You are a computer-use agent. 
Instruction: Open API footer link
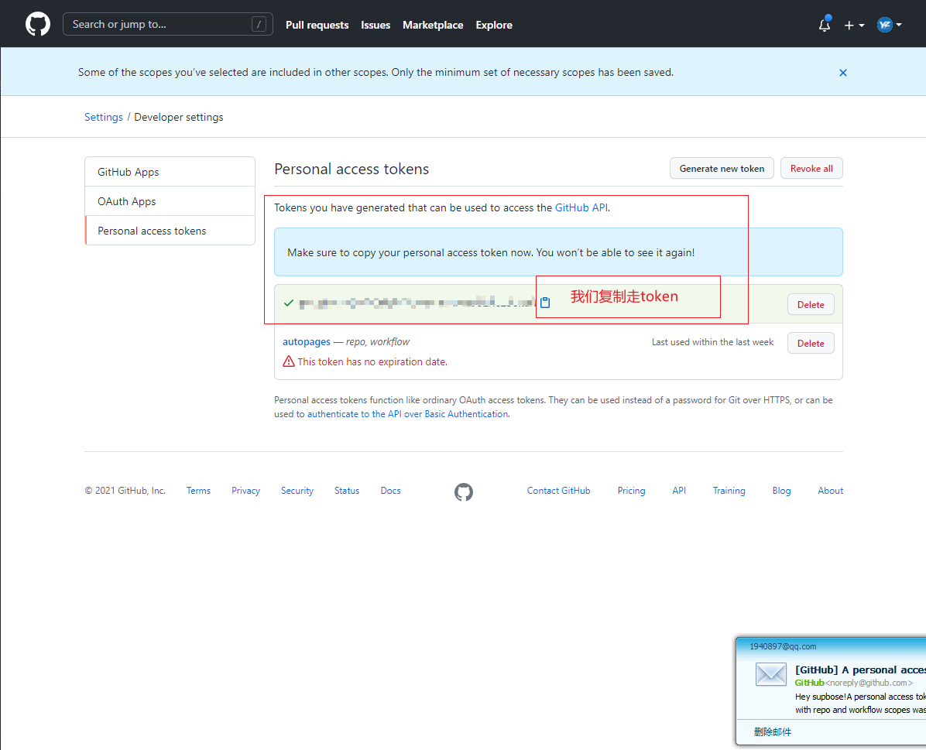(679, 491)
